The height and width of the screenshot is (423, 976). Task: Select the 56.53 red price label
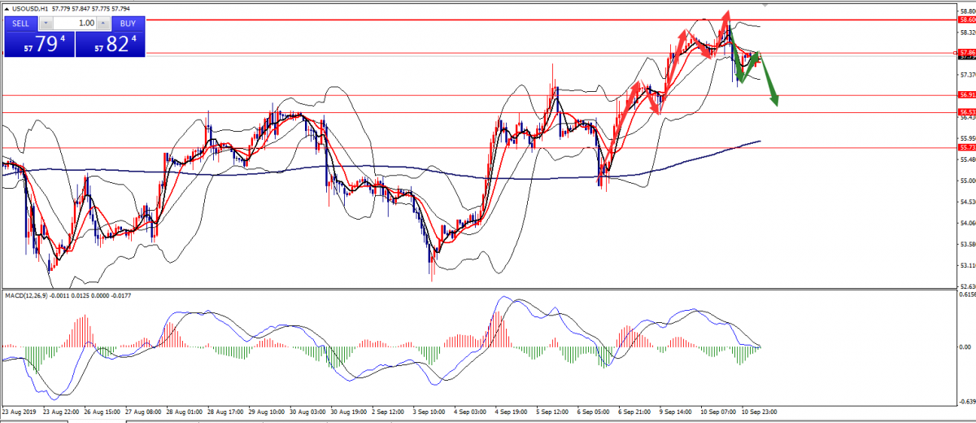tap(966, 111)
